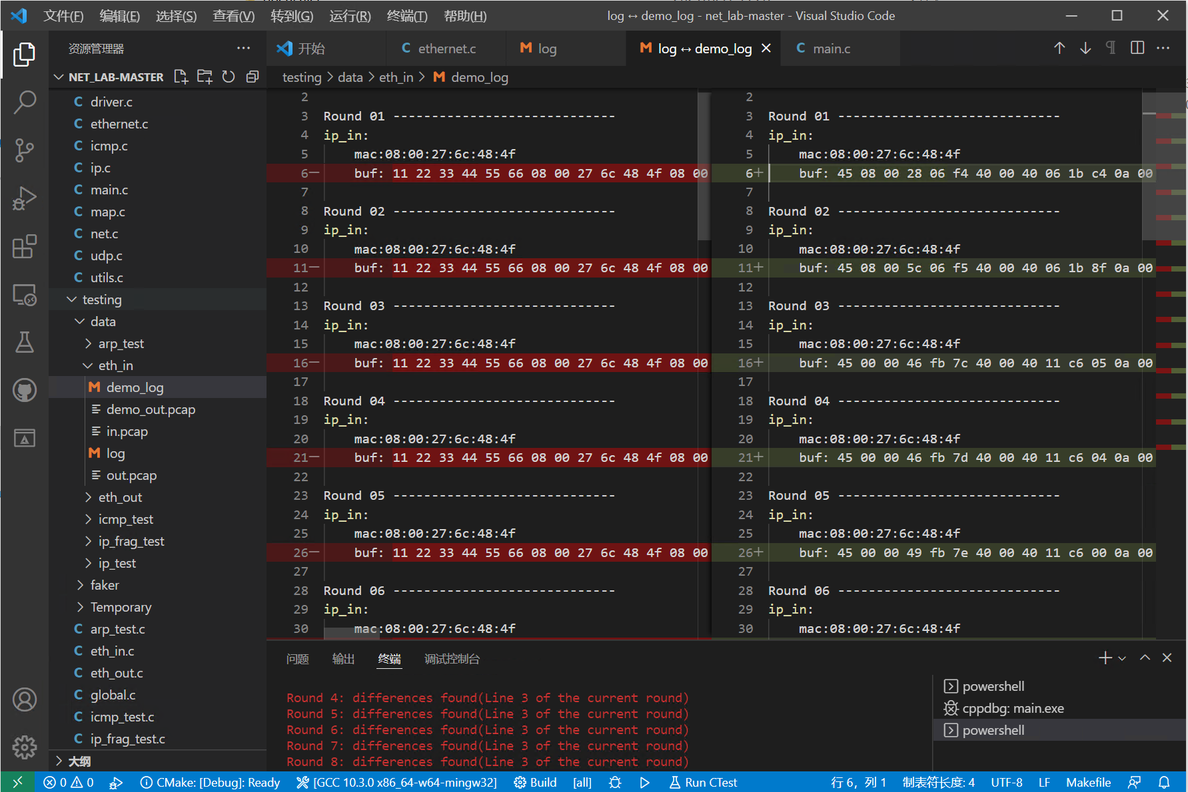
Task: Open the 终端(T) menu
Action: 407,16
